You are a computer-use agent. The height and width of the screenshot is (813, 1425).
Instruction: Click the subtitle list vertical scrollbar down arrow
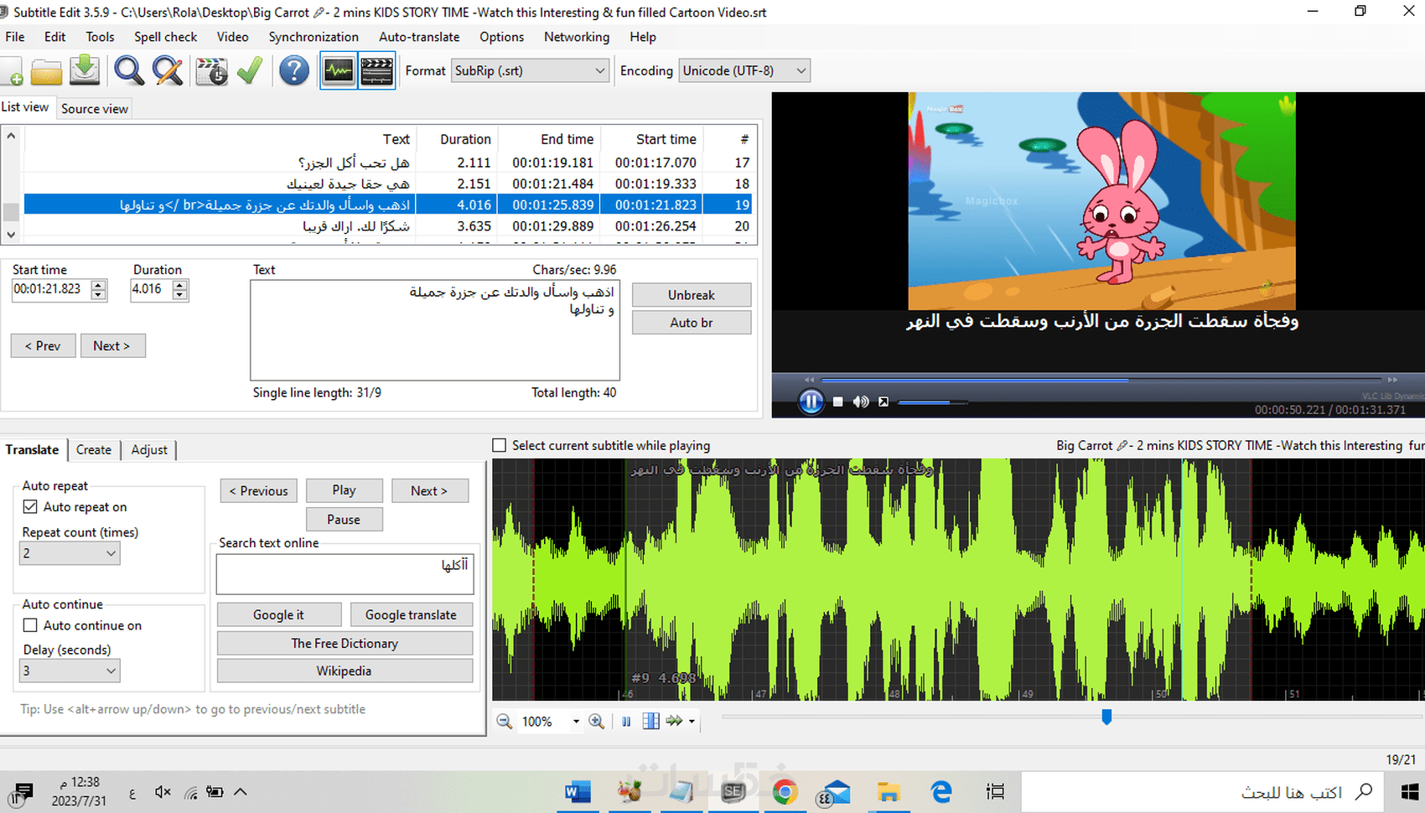point(11,236)
